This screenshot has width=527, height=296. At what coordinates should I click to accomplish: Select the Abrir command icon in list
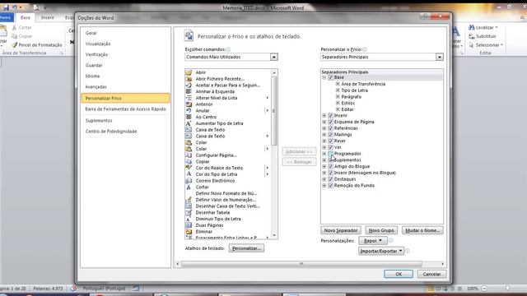point(189,72)
